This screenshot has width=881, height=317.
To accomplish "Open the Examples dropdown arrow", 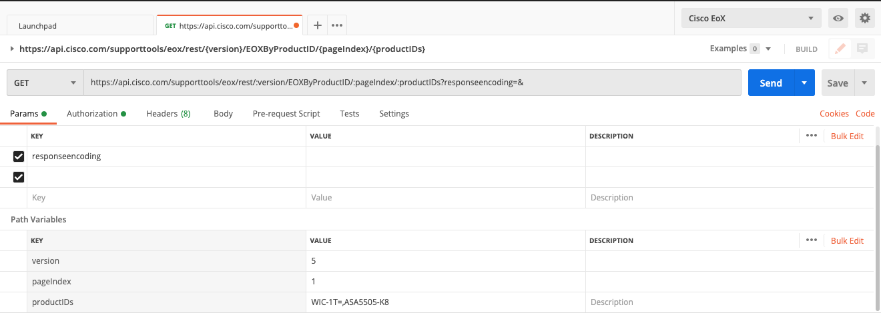I will click(768, 49).
